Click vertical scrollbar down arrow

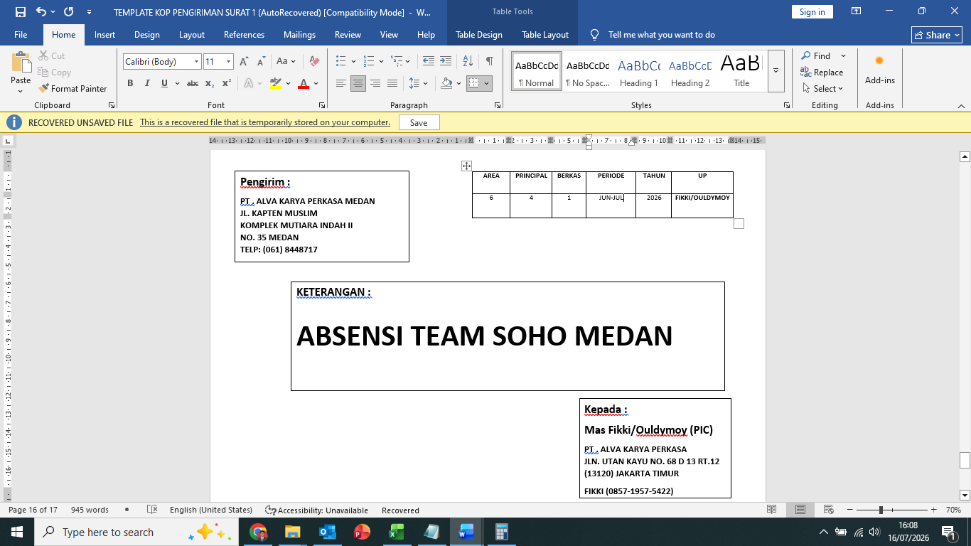tap(965, 496)
